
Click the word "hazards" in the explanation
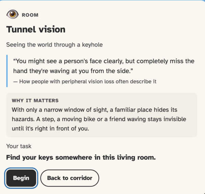click(23, 119)
